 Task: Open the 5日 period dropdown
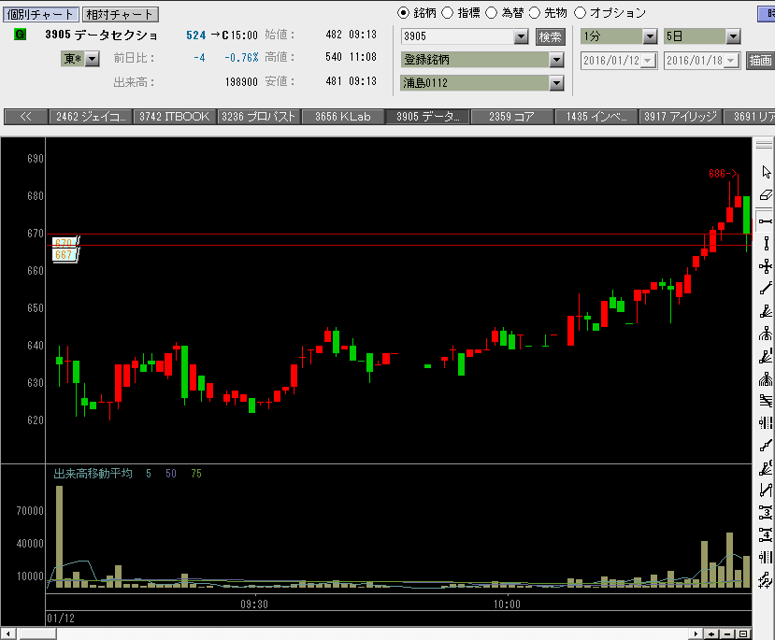click(x=733, y=36)
